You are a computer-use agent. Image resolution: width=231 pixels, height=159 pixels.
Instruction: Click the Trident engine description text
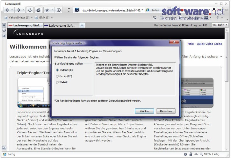click(134, 69)
